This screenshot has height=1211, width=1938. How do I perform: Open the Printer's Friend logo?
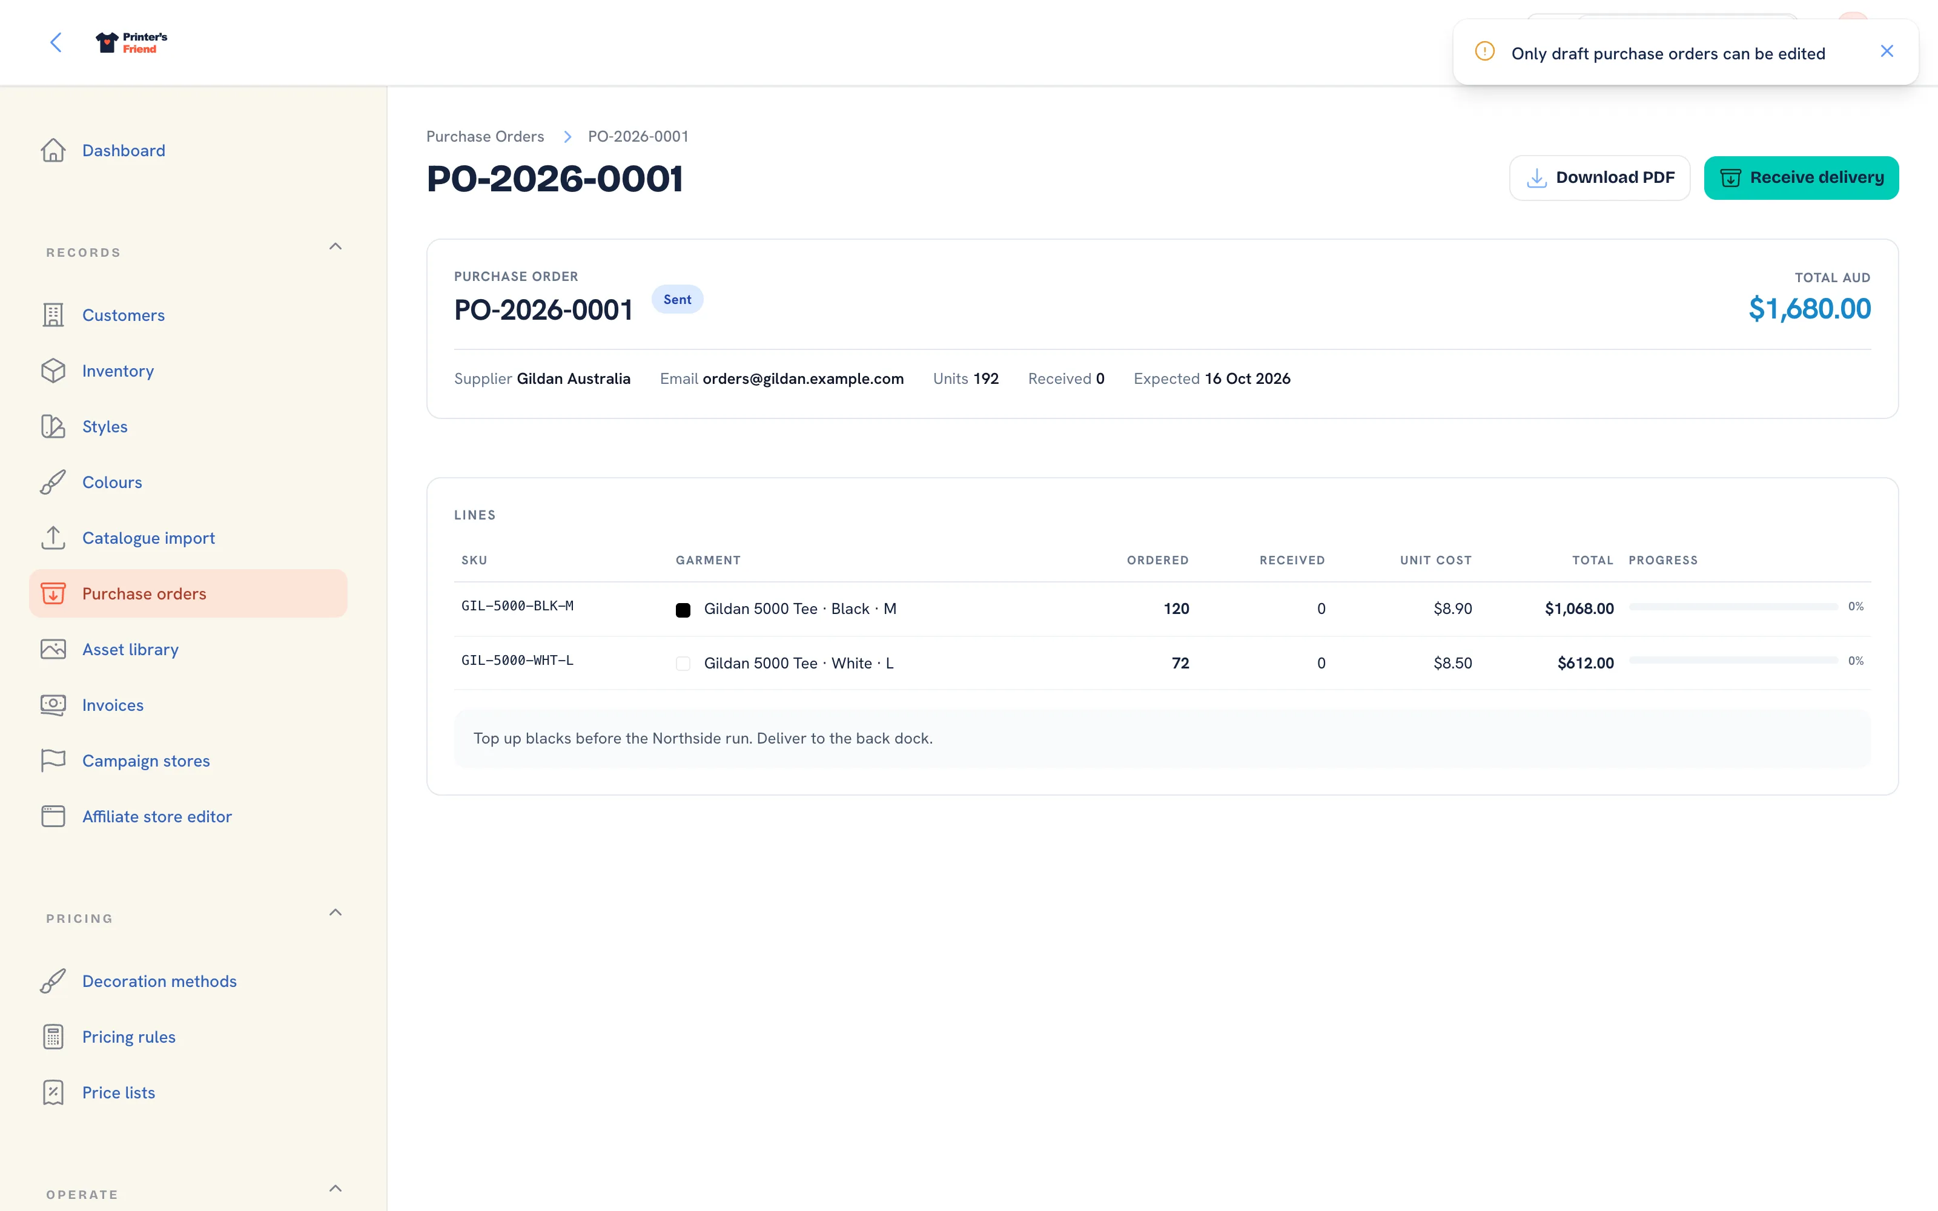[x=131, y=42]
